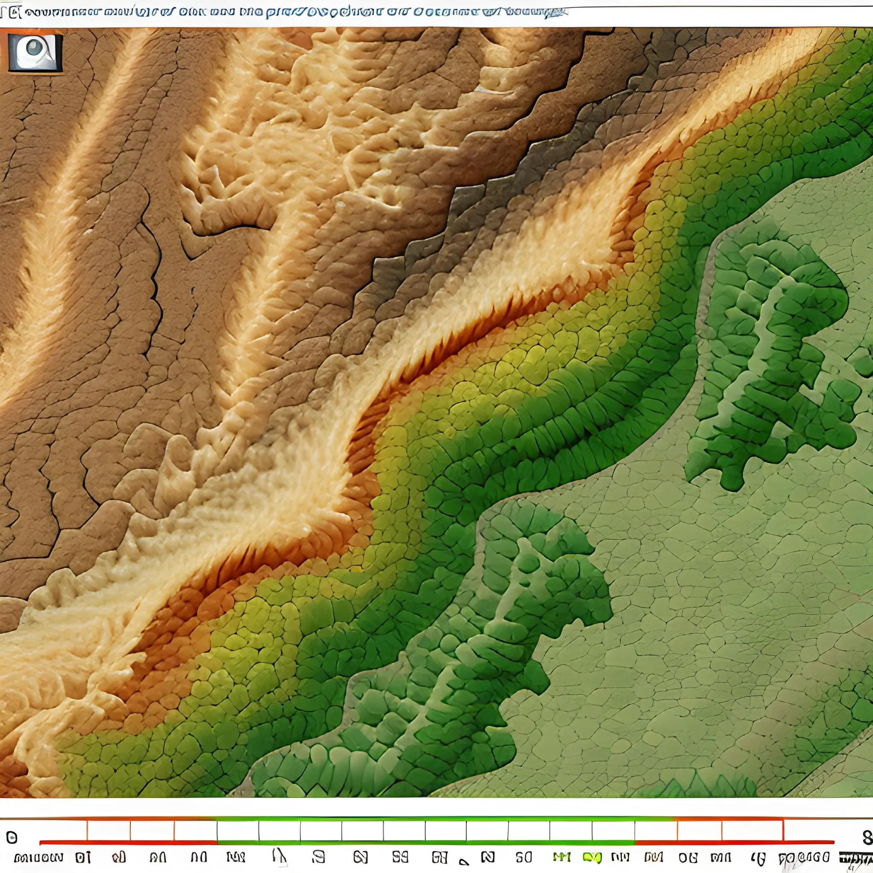The width and height of the screenshot is (873, 873).
Task: Click the legend scale bar element
Action: click(x=436, y=839)
